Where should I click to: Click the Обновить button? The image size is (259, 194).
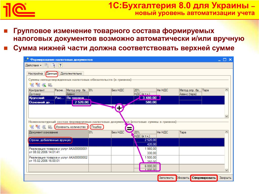click(x=183, y=178)
